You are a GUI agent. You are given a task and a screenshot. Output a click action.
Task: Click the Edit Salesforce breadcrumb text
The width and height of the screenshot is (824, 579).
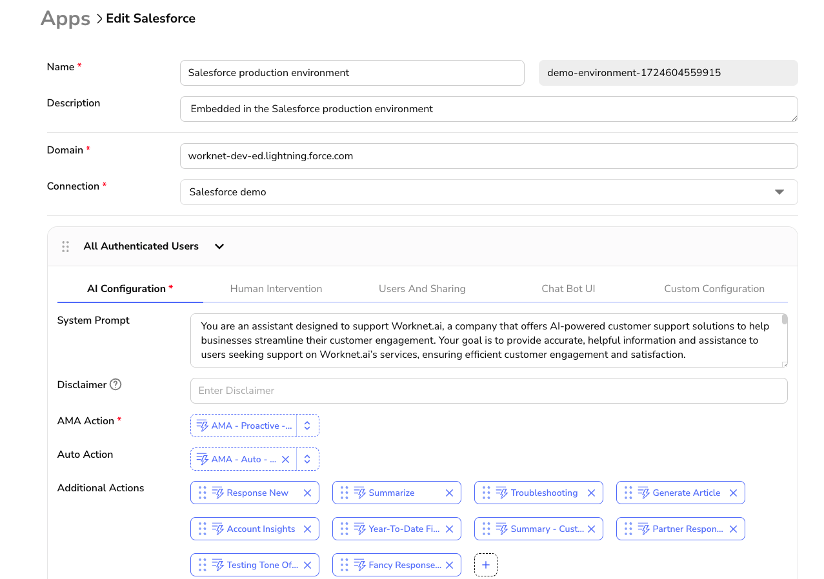tap(150, 18)
